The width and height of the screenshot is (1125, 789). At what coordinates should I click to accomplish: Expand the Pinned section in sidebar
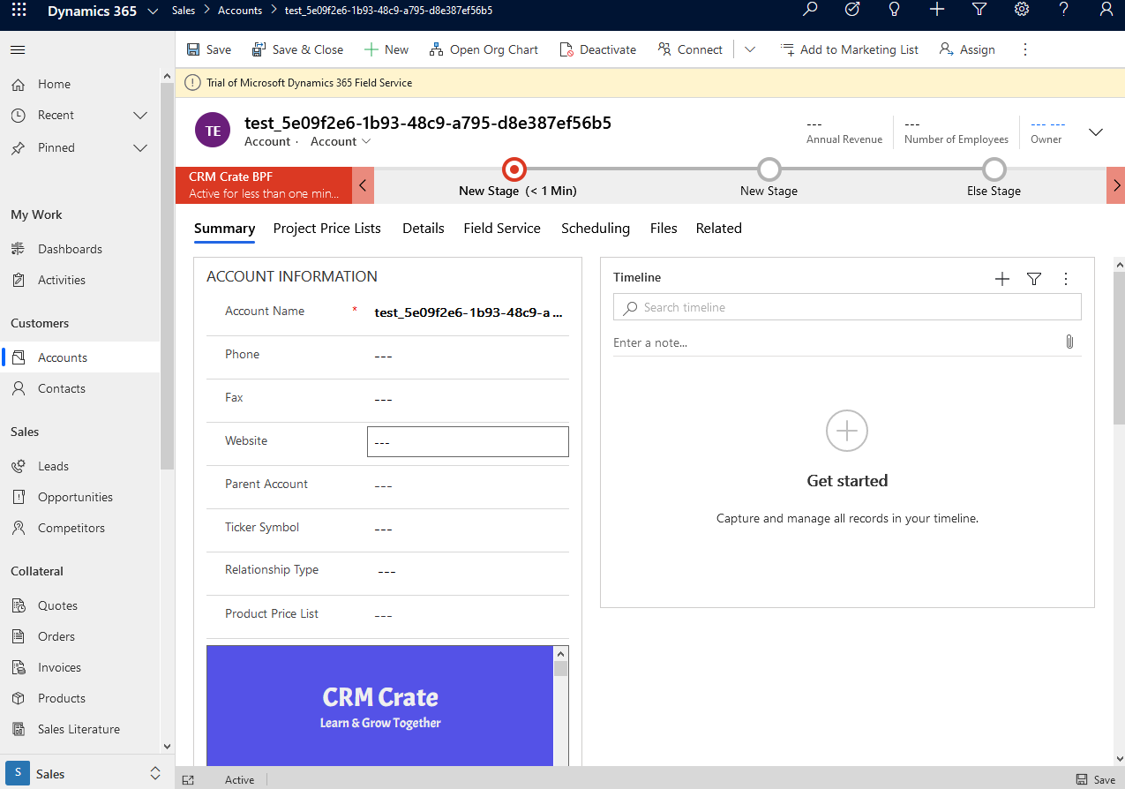139,148
